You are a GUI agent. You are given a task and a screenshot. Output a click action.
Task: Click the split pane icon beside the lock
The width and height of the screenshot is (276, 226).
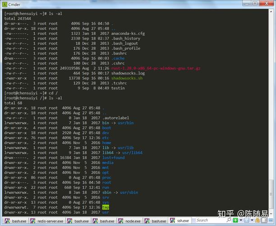(264, 220)
